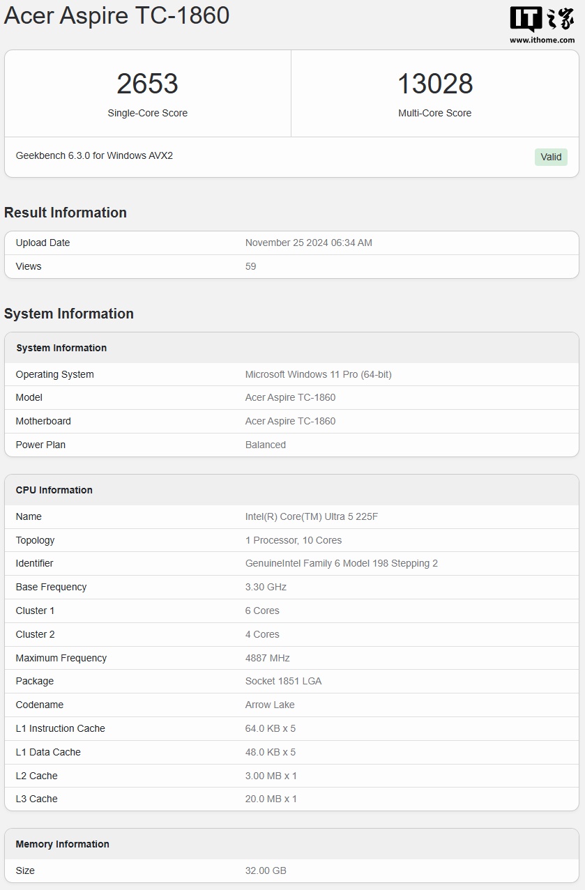Select the Power Plan value Balanced
This screenshot has width=585, height=890.
click(266, 445)
